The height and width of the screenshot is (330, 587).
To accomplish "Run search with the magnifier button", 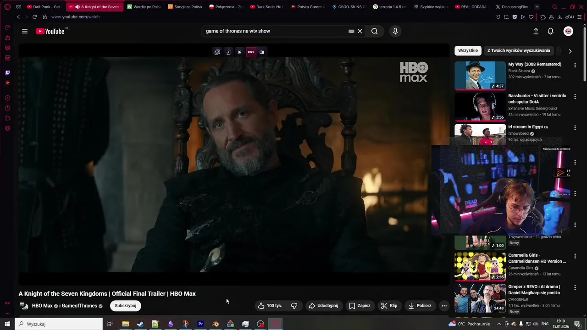I will pyautogui.click(x=375, y=31).
